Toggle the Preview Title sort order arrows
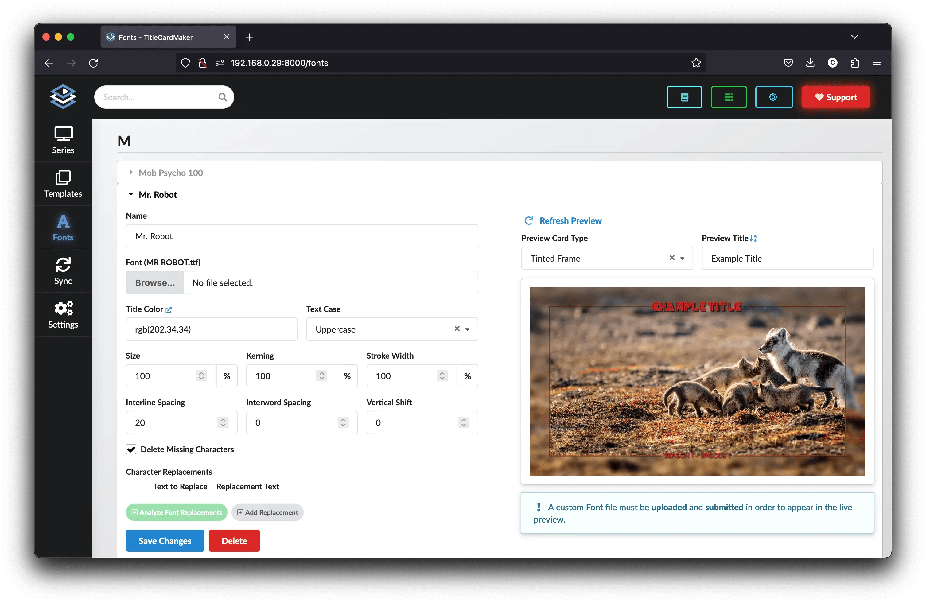Image resolution: width=926 pixels, height=603 pixels. 753,238
